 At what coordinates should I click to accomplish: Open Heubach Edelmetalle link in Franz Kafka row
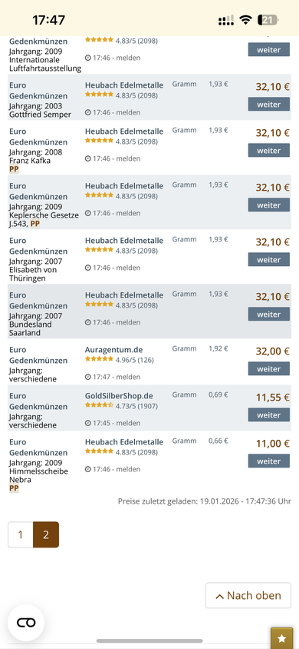(x=124, y=131)
